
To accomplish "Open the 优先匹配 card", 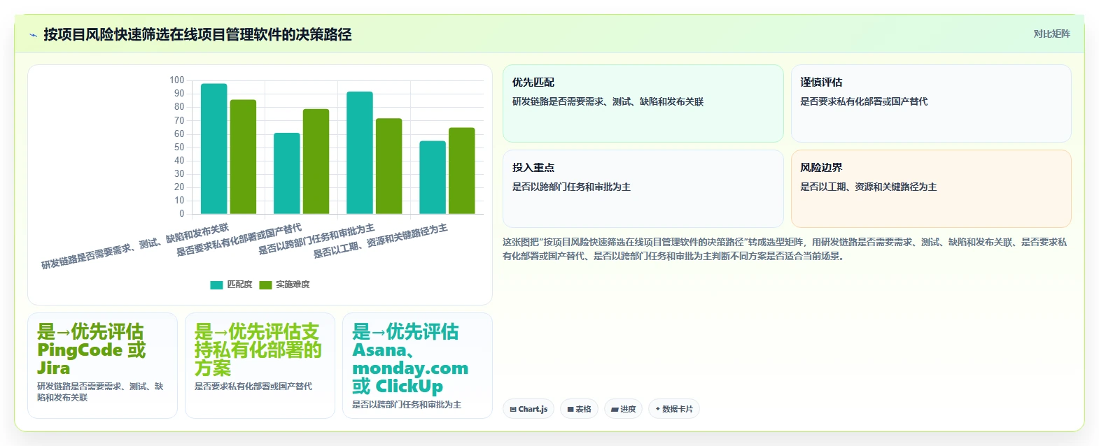I will pyautogui.click(x=643, y=103).
